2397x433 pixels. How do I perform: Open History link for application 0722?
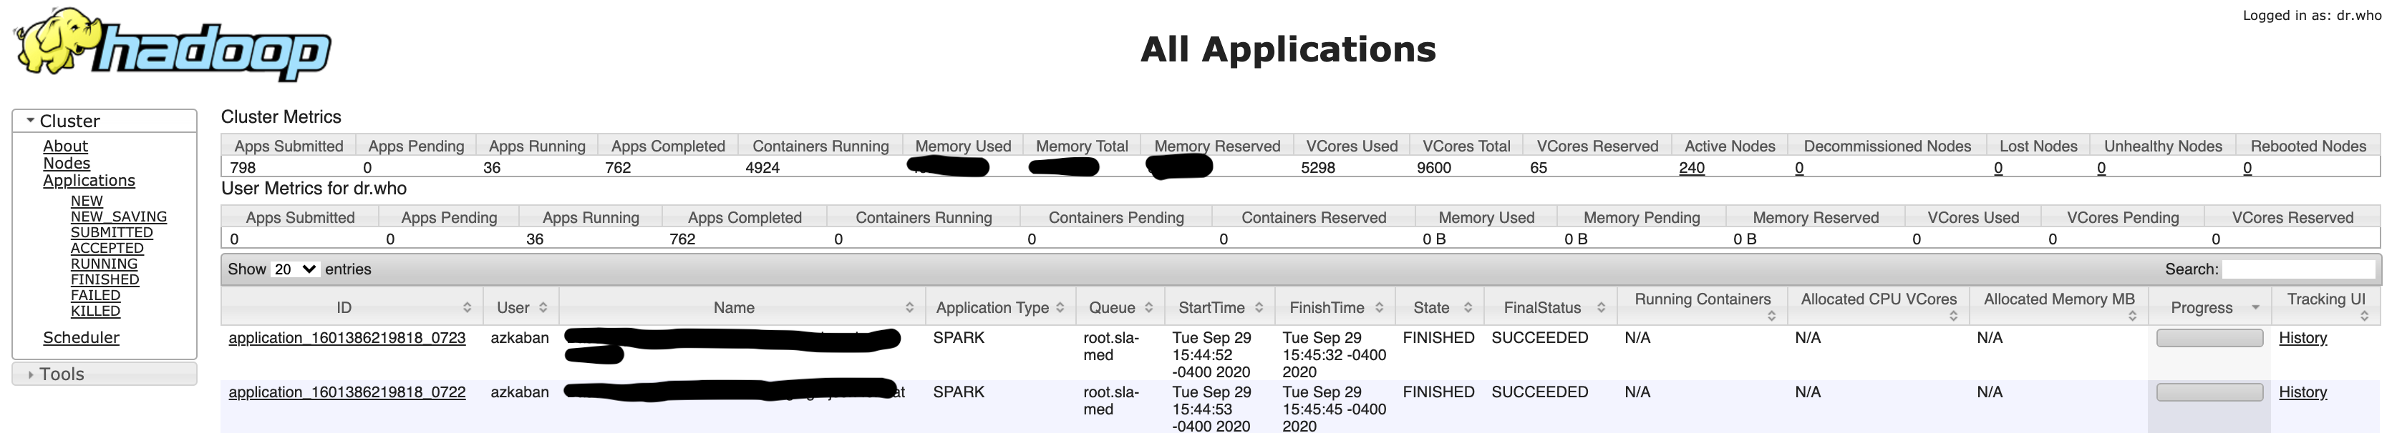pos(2303,392)
